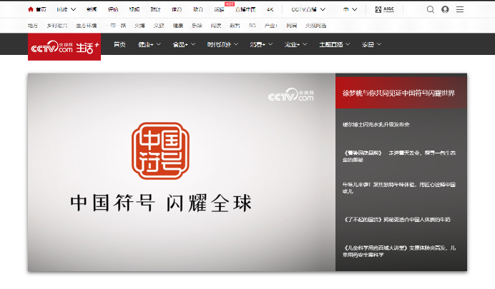
Task: Open the AIGC icon link
Action: point(385,9)
